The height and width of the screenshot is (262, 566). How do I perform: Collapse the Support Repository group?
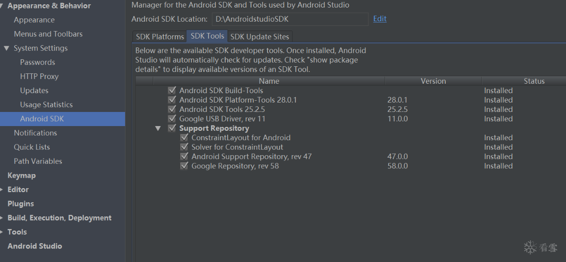click(x=158, y=128)
